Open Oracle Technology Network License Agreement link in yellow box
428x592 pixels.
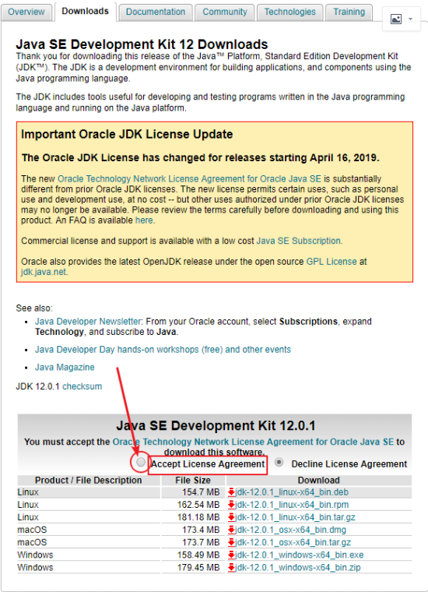pyautogui.click(x=189, y=179)
